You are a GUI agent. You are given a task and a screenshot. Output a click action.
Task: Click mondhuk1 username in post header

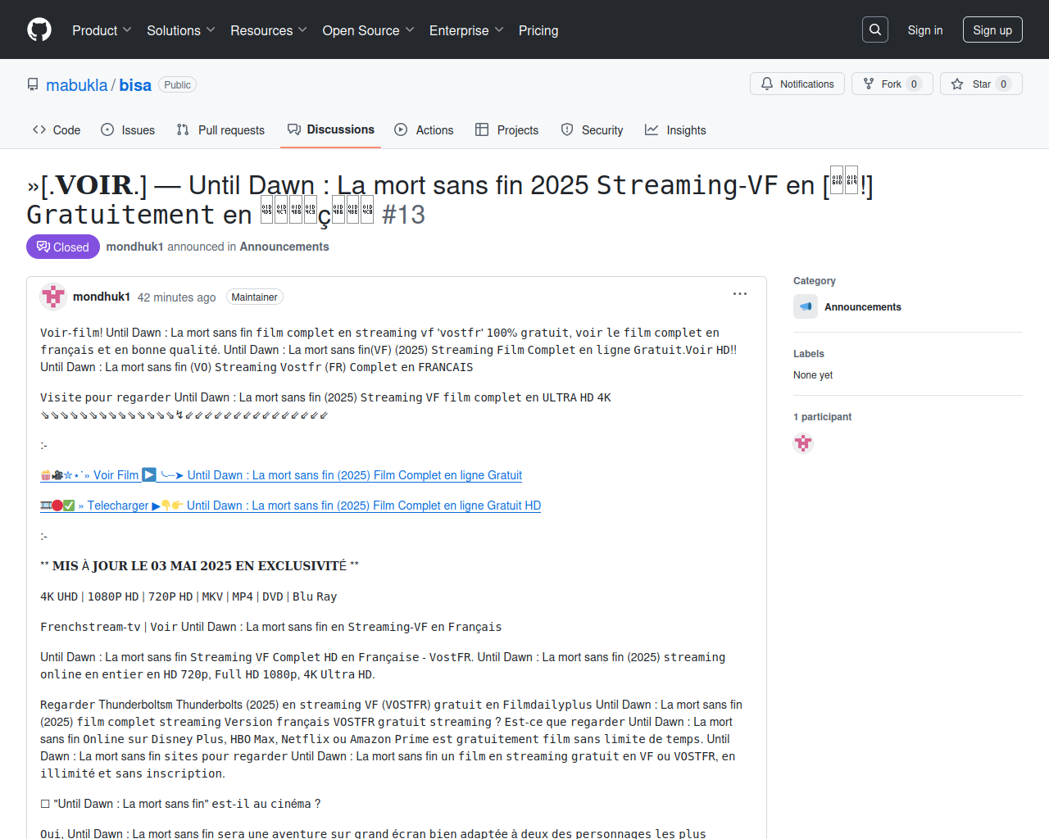click(x=102, y=297)
